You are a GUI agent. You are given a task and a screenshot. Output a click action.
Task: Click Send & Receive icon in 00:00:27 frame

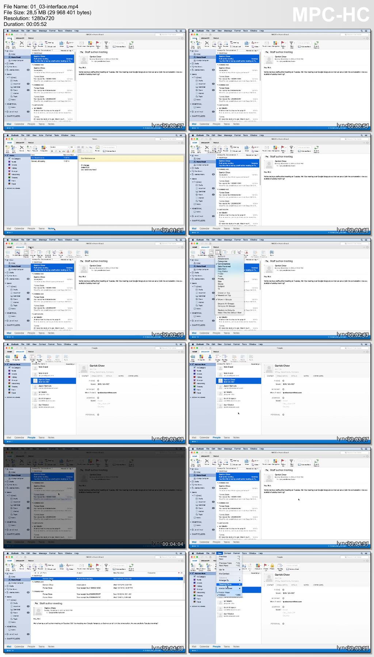pyautogui.click(x=131, y=43)
